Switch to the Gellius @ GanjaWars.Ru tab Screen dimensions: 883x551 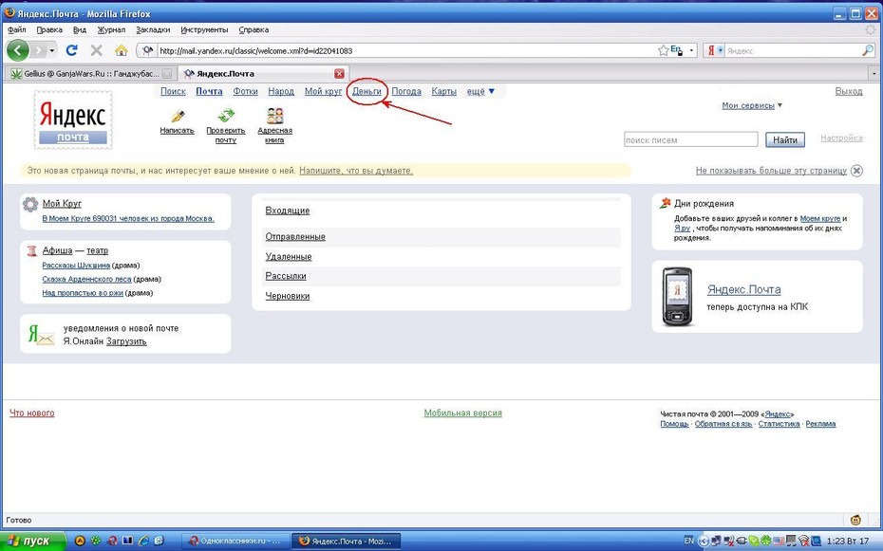pyautogui.click(x=90, y=74)
